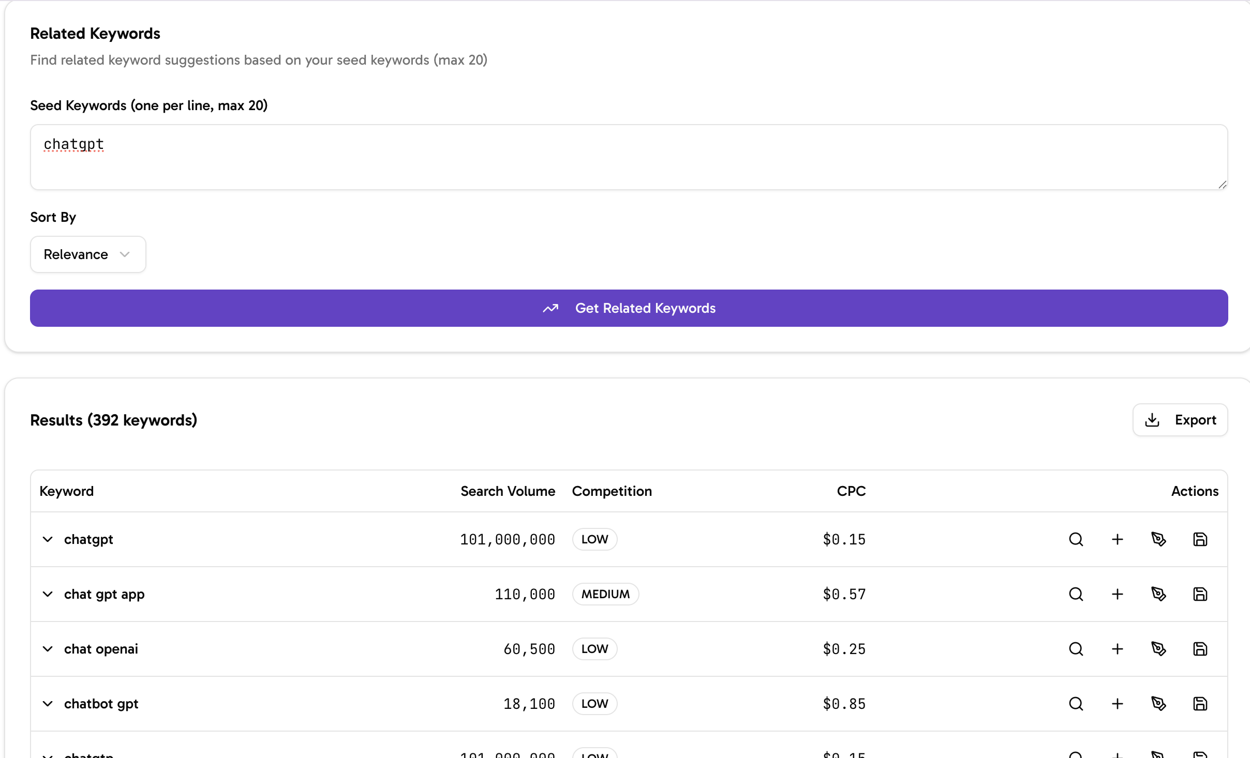Select the pen icon on the chatgpt row

(x=1159, y=539)
